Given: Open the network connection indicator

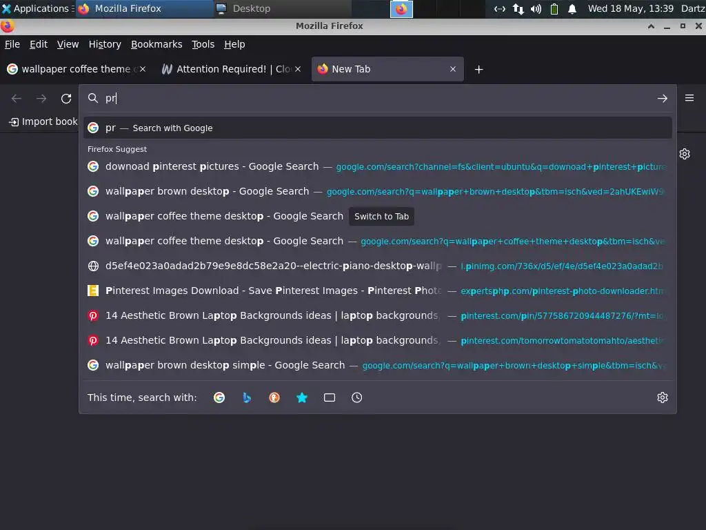Looking at the screenshot, I should click(x=518, y=9).
